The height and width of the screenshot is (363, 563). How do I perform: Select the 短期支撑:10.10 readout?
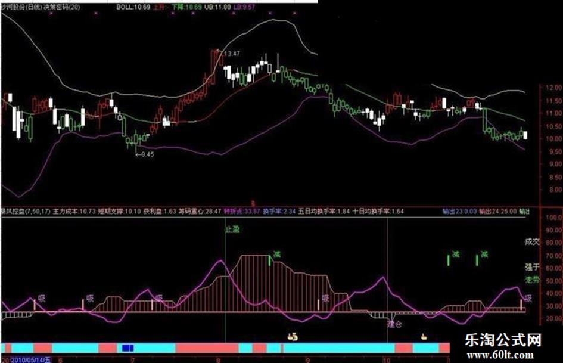pos(120,212)
